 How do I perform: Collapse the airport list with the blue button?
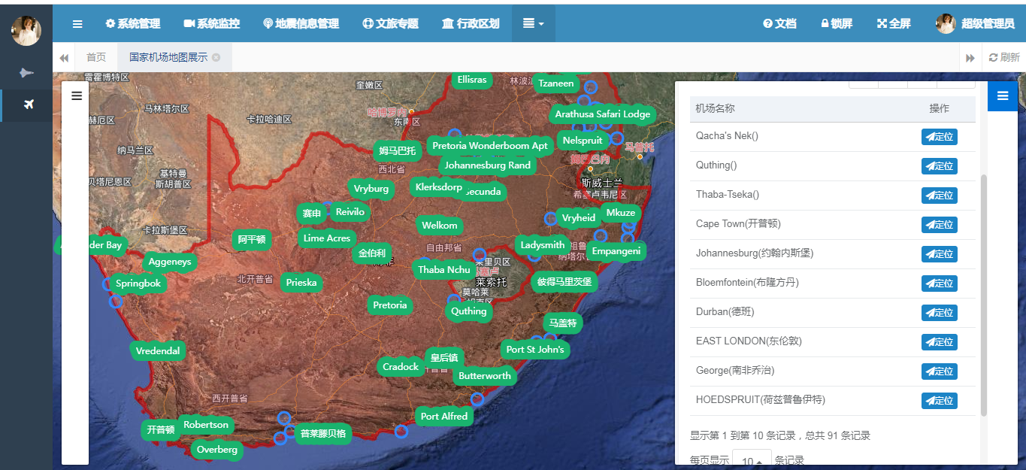pos(1002,96)
